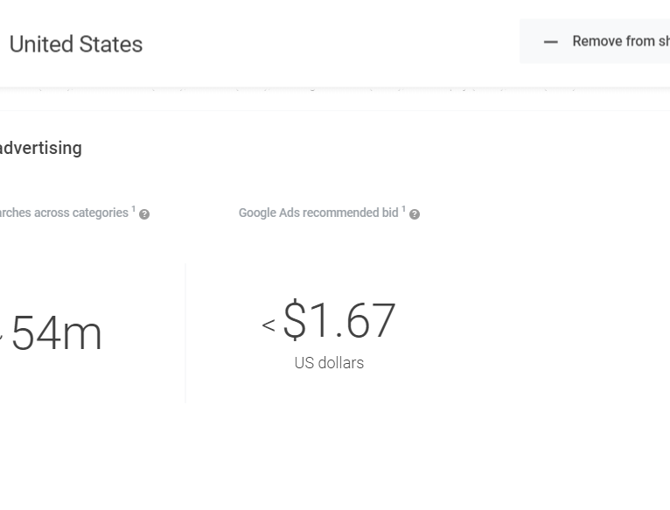Click the Google Ads recommended bid label
Viewport: 670px width, 510px height.
click(318, 213)
